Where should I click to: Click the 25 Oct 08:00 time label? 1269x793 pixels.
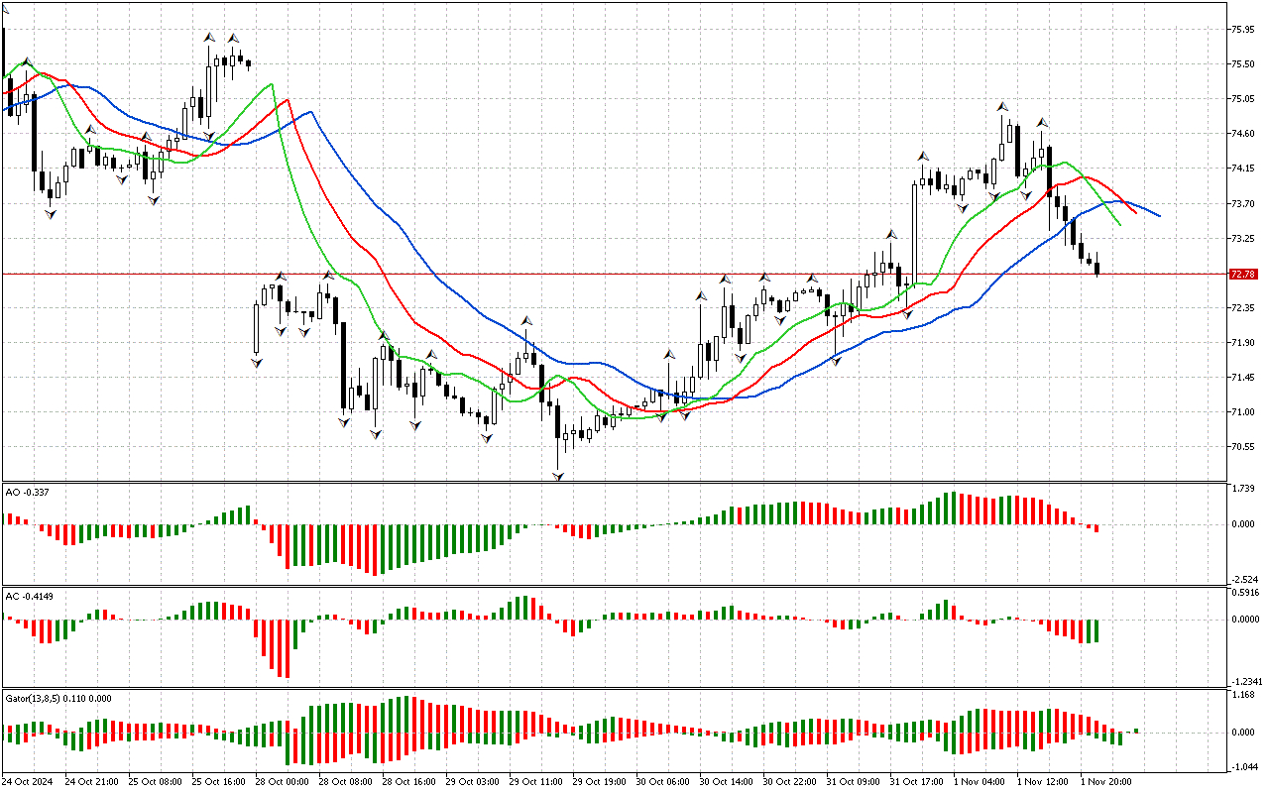(x=155, y=782)
